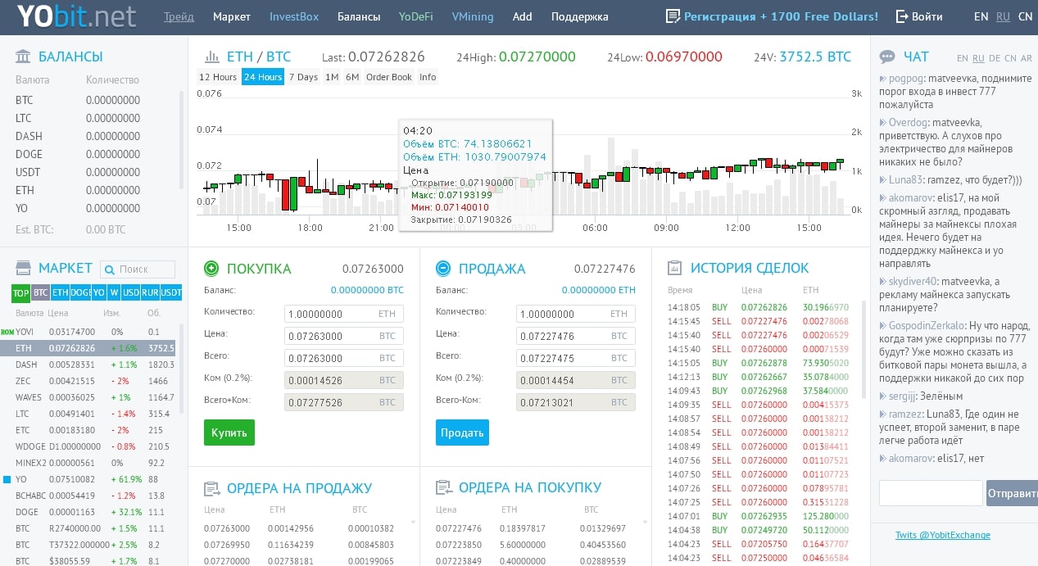Click the blue Продать button
Viewport: 1038px width, 566px height.
tap(462, 432)
